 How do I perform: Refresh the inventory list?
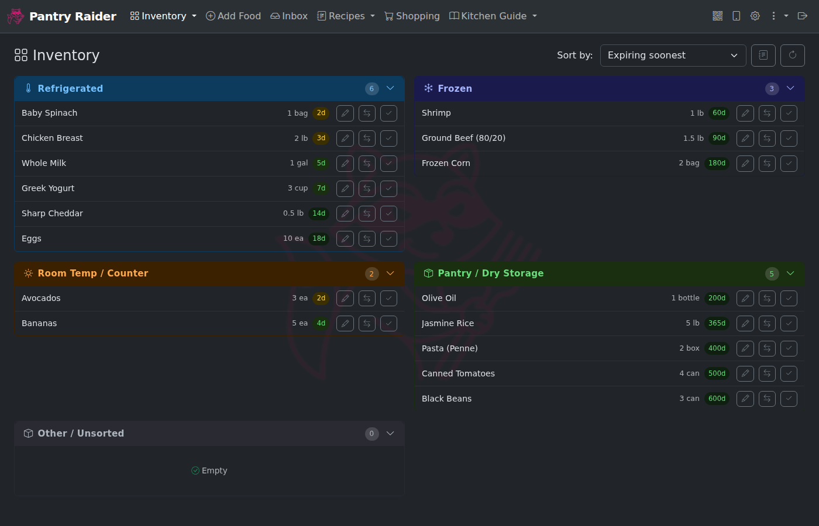click(793, 56)
